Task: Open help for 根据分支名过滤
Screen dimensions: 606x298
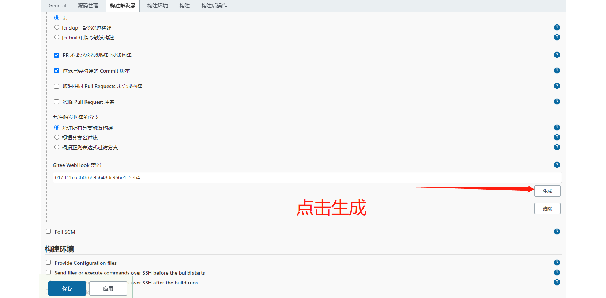Action: 557,137
